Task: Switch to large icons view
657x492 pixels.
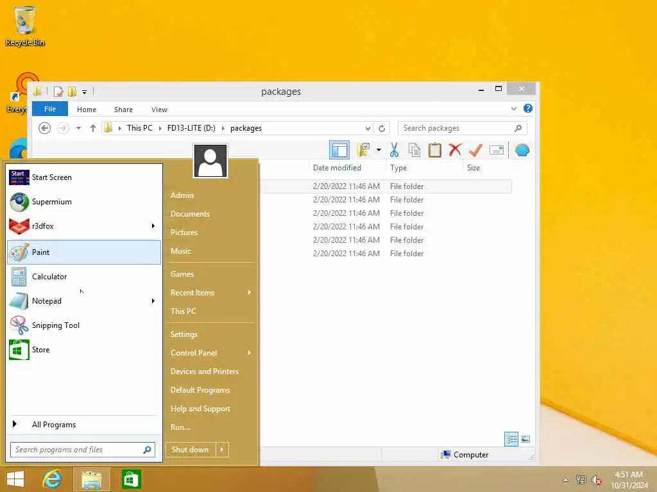Action: 525,439
